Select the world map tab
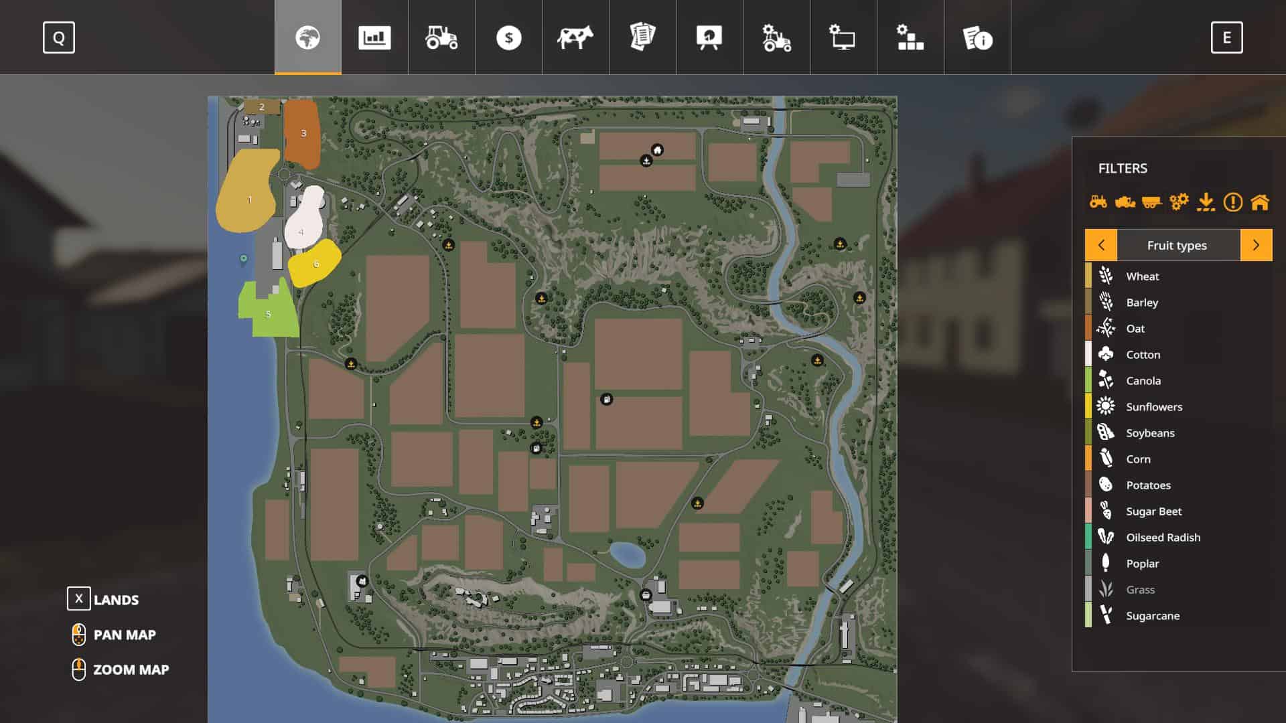This screenshot has height=723, width=1286. pos(307,37)
